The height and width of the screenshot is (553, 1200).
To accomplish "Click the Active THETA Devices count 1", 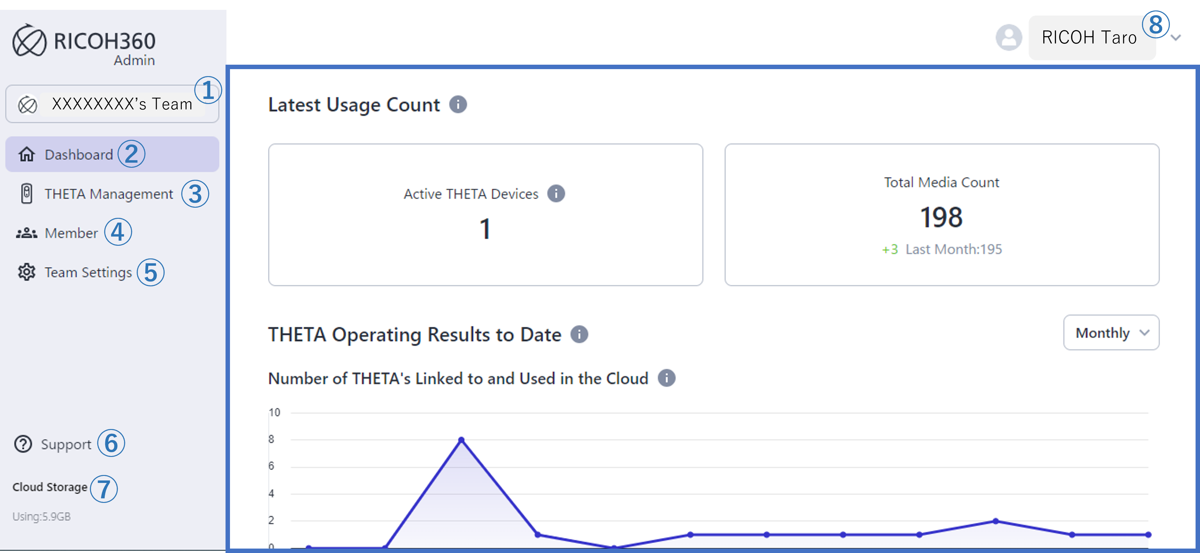I will [485, 229].
